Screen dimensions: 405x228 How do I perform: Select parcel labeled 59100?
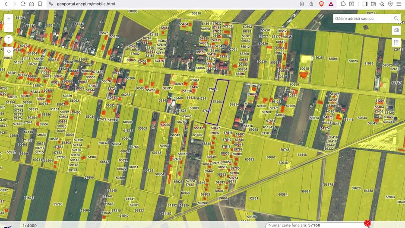(261, 106)
